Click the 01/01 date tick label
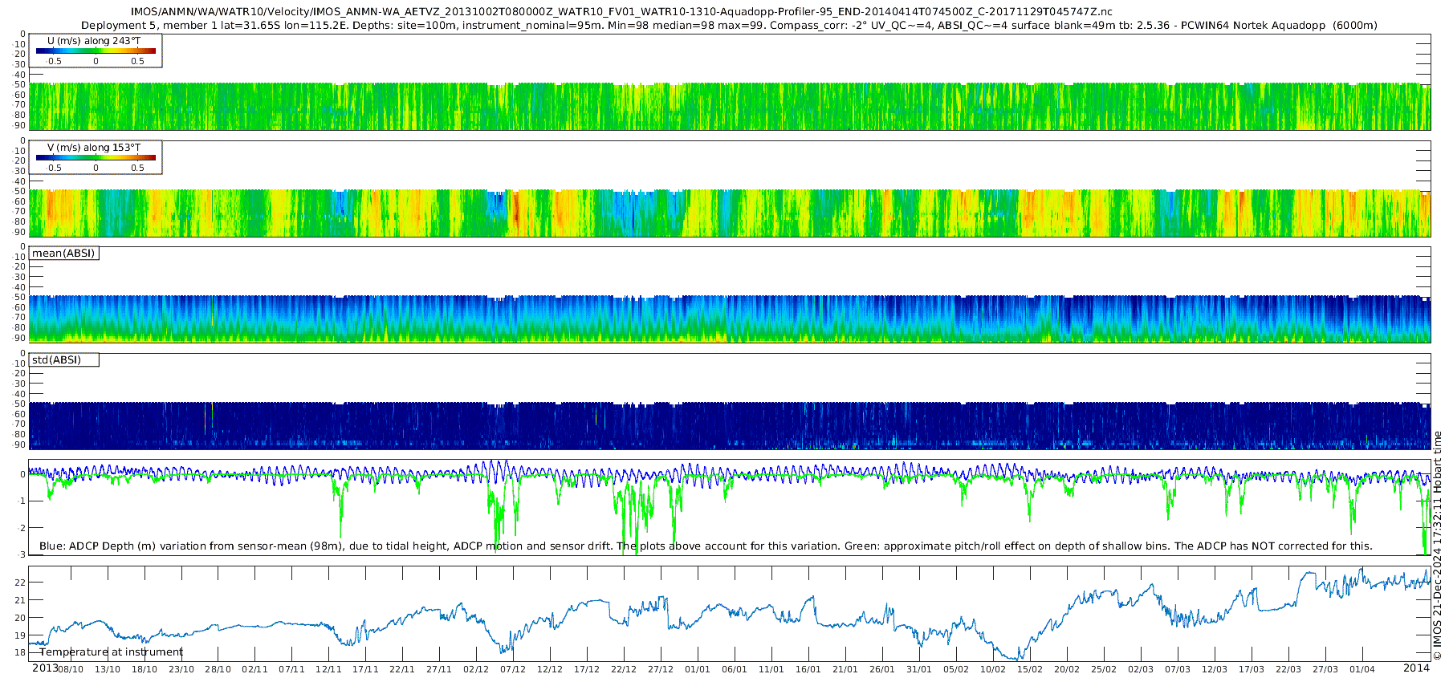The height and width of the screenshot is (682, 1445). (x=698, y=669)
